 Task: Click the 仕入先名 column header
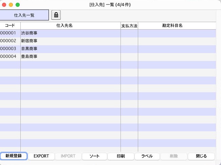click(71, 26)
